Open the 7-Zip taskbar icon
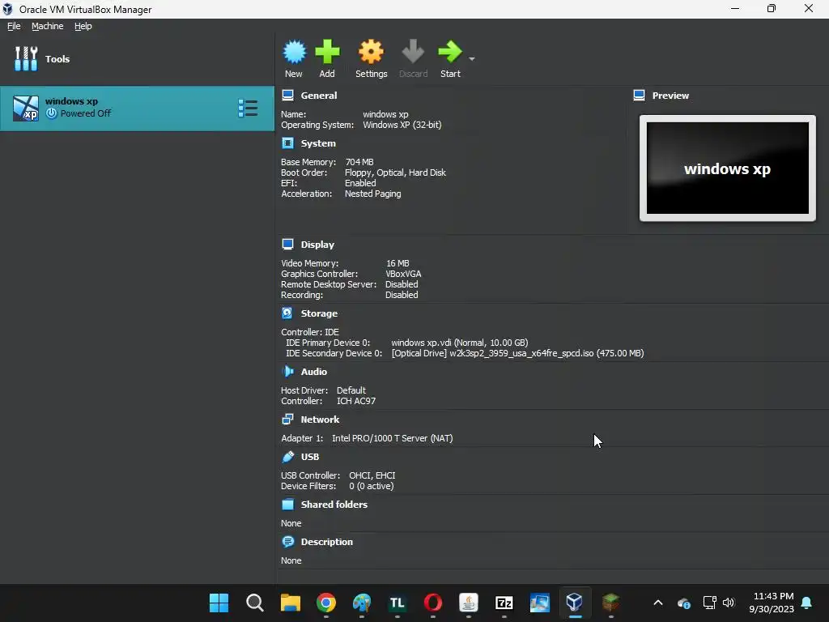This screenshot has height=622, width=829. click(x=504, y=603)
